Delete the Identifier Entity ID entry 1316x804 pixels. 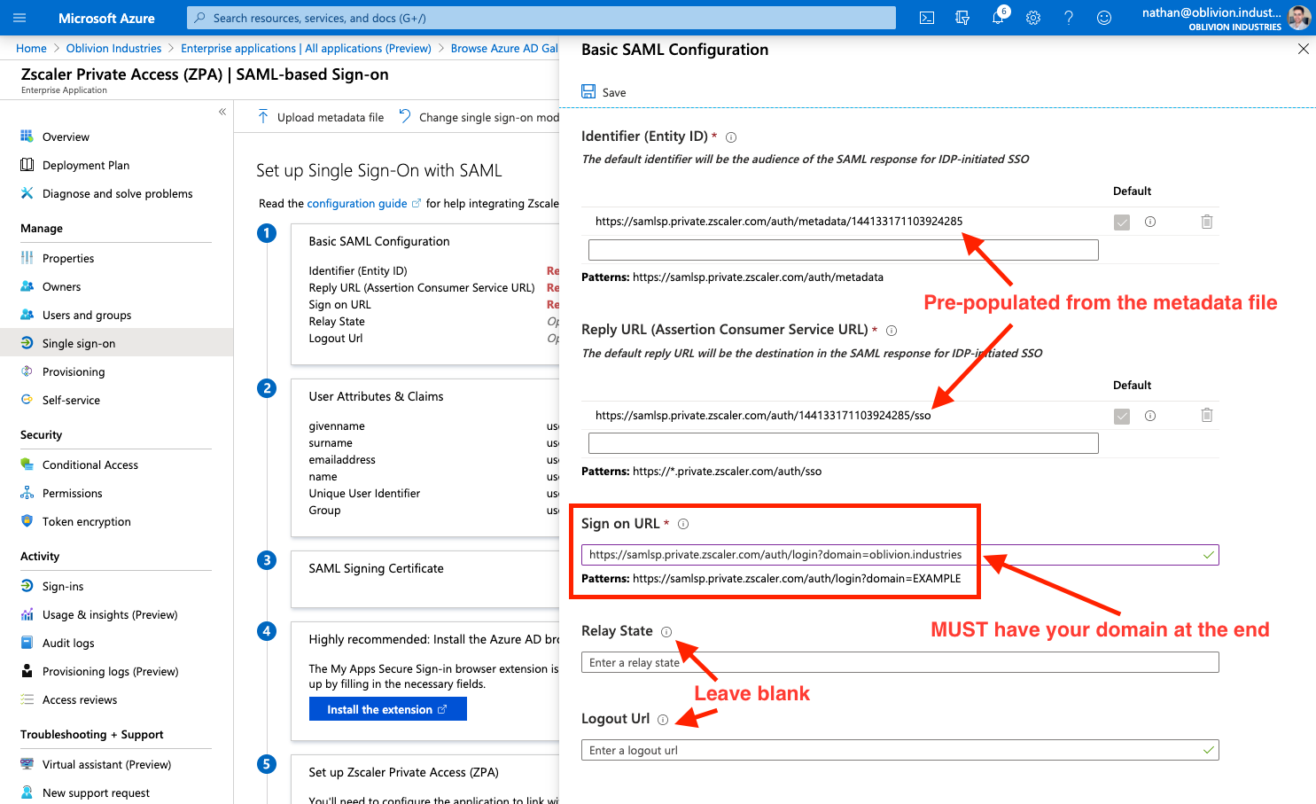click(x=1206, y=222)
